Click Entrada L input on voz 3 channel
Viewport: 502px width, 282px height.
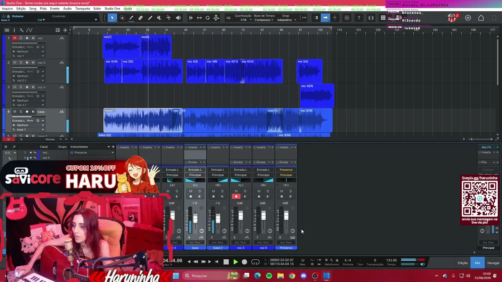pyautogui.click(x=240, y=170)
